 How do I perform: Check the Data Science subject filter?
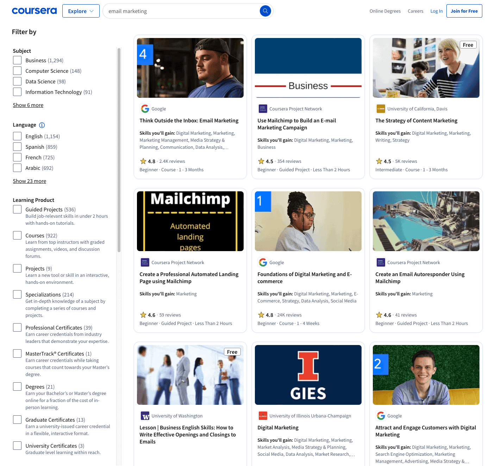17,81
